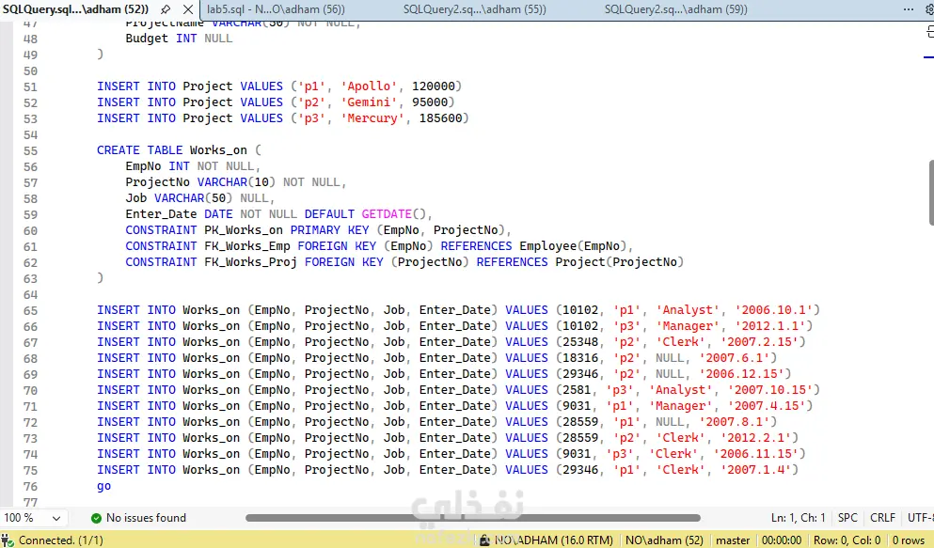Click the Enter_Date column in CREATE TABLE

tap(161, 214)
